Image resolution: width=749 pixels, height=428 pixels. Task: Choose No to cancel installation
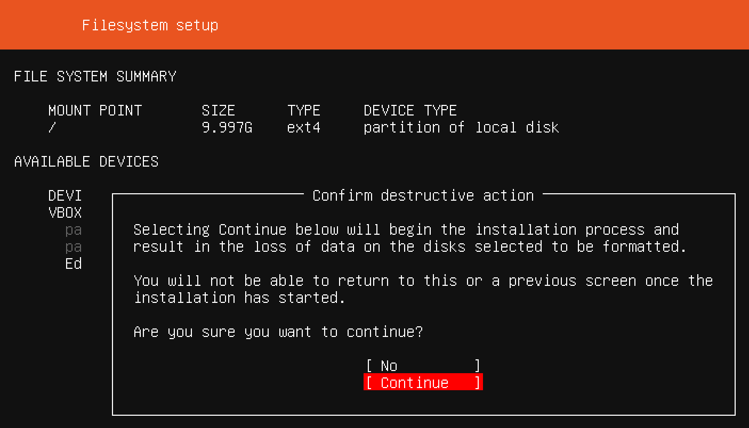point(423,366)
